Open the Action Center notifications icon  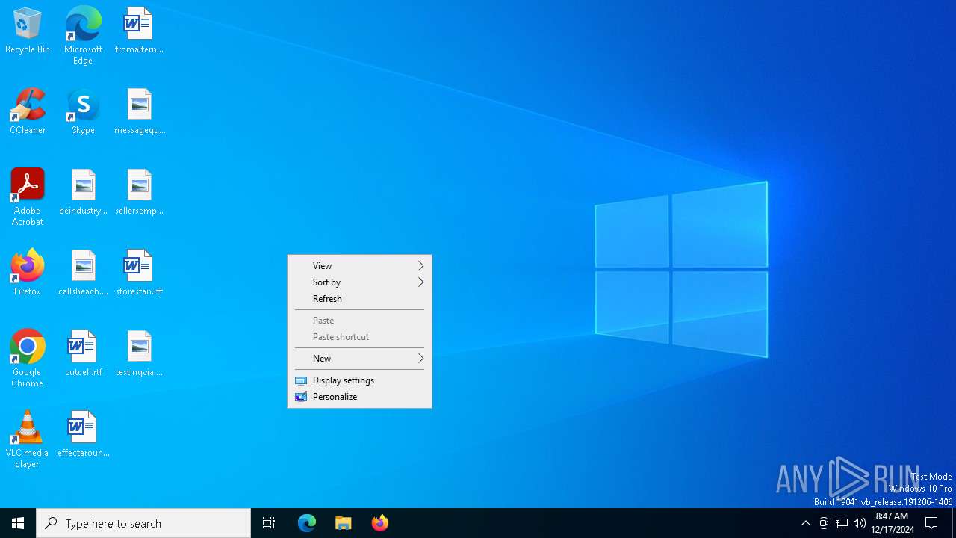click(x=931, y=523)
